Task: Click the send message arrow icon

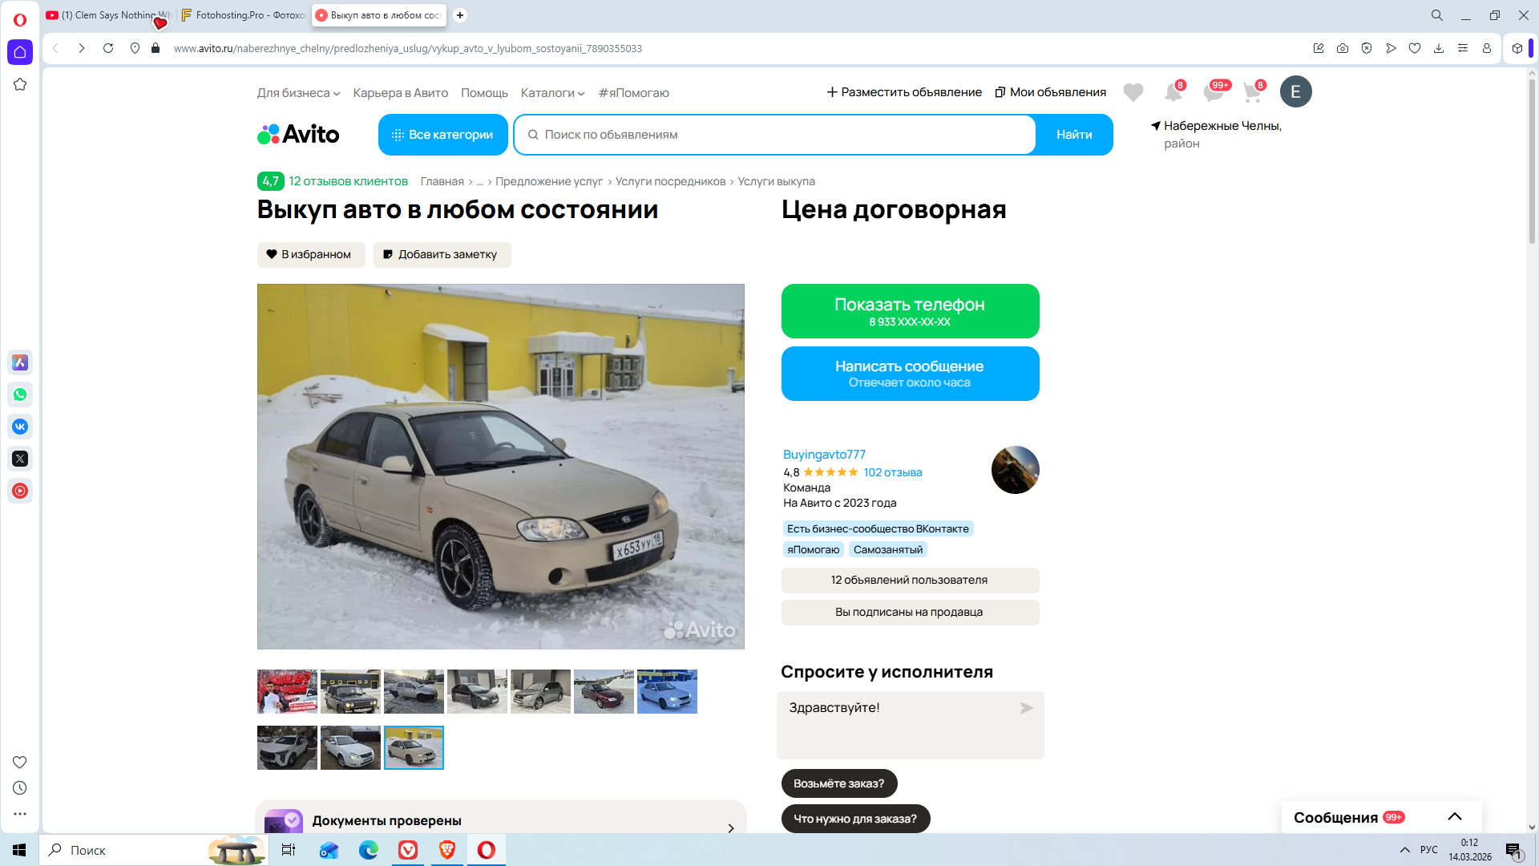Action: [x=1026, y=708]
